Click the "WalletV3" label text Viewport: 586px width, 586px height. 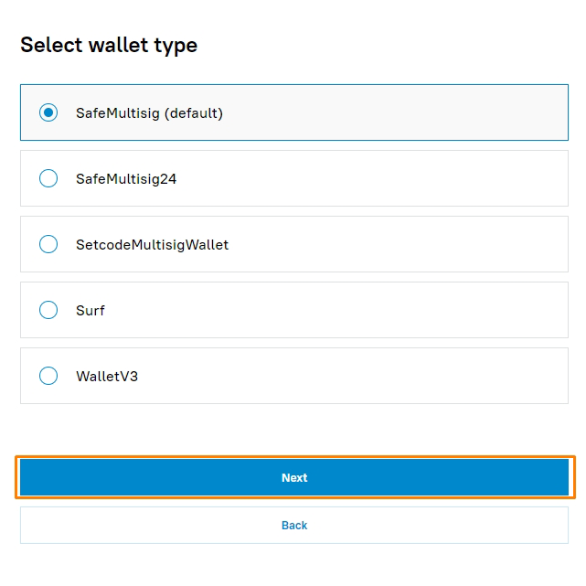(x=107, y=376)
